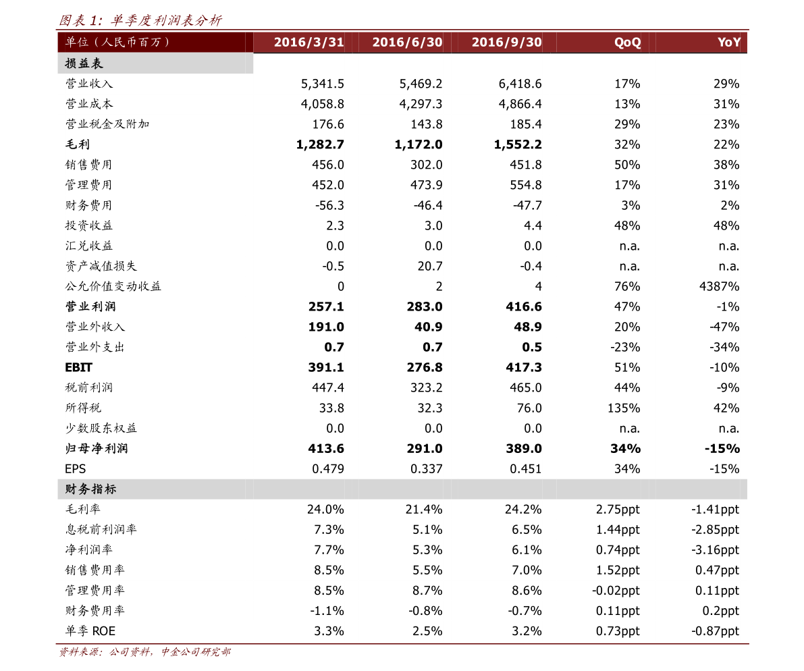Image resolution: width=804 pixels, height=671 pixels.
Task: Click the 公允价值变动收益 row label
Action: [x=113, y=286]
